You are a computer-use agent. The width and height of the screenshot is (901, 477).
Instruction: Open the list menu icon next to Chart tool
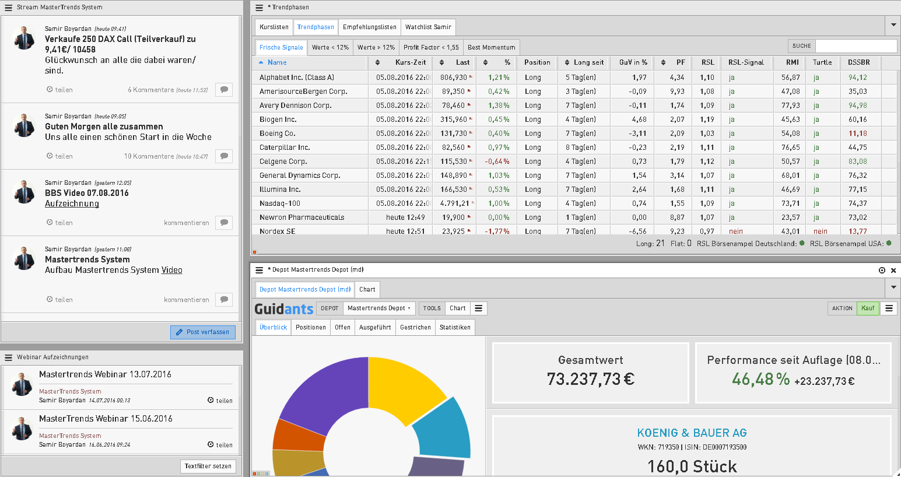(478, 308)
